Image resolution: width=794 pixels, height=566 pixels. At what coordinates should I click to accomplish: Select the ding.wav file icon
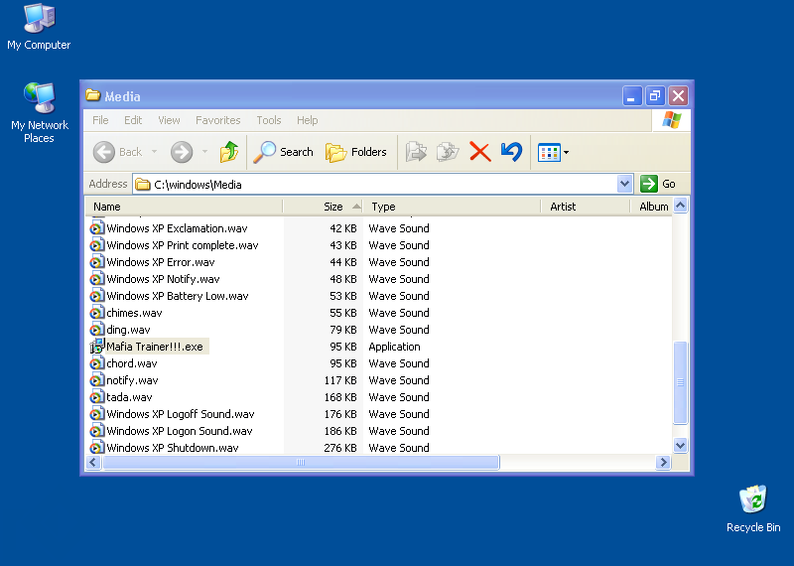tap(97, 330)
